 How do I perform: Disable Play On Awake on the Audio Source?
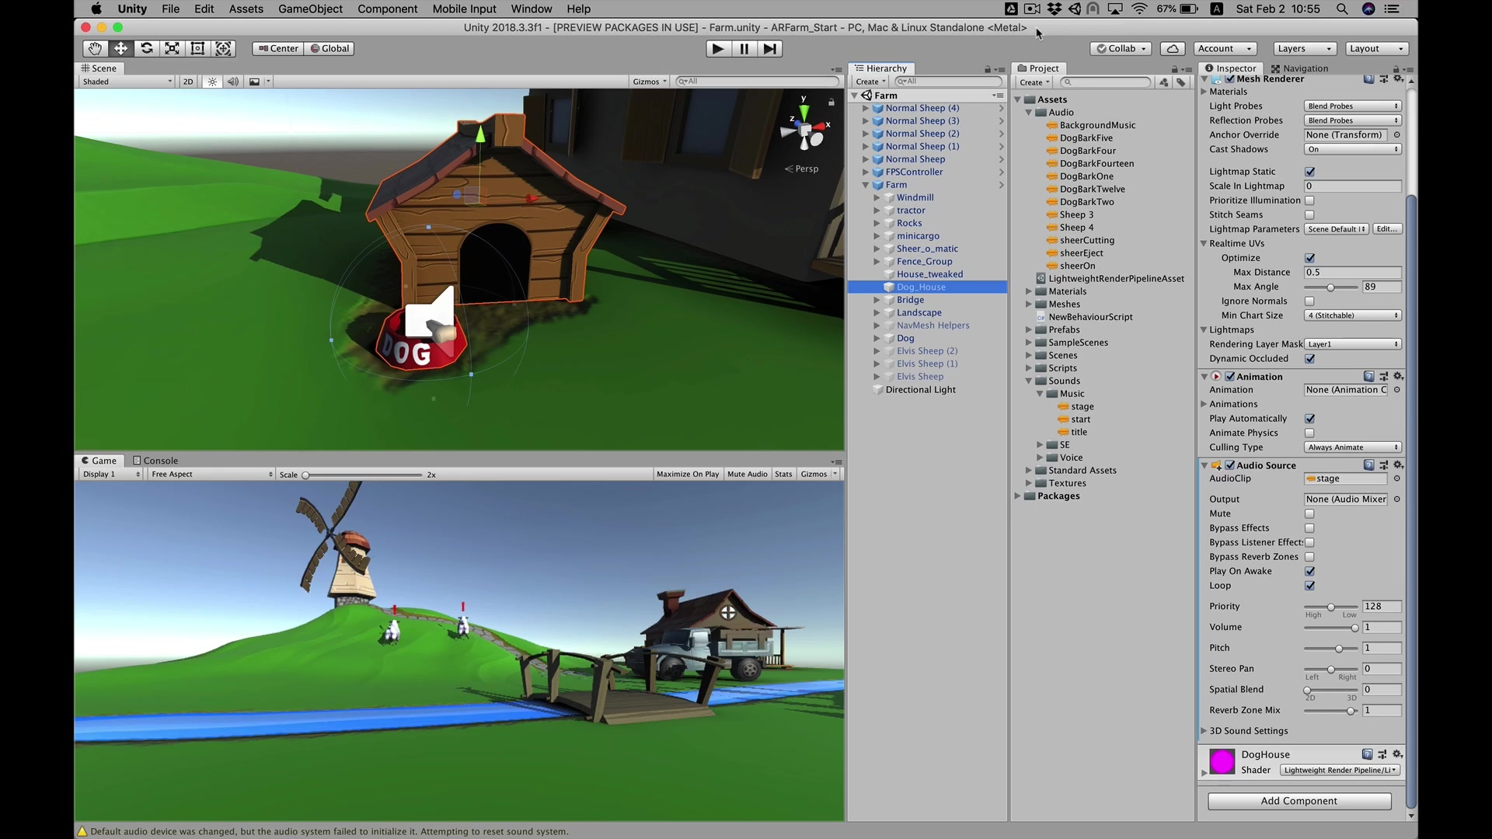pyautogui.click(x=1309, y=571)
